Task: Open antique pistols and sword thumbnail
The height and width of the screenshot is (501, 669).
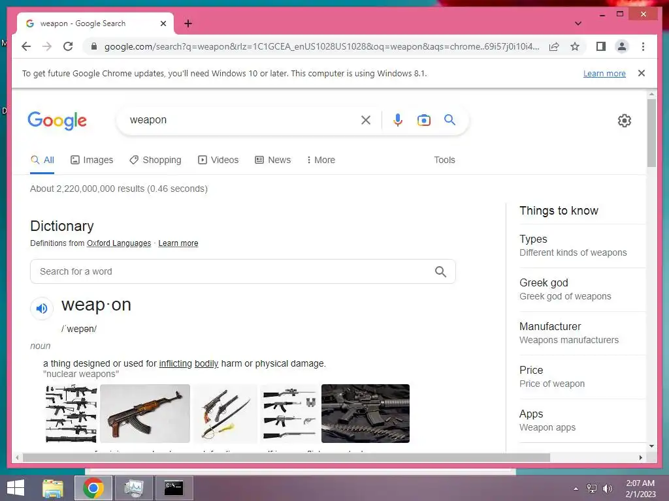Action: [225, 414]
